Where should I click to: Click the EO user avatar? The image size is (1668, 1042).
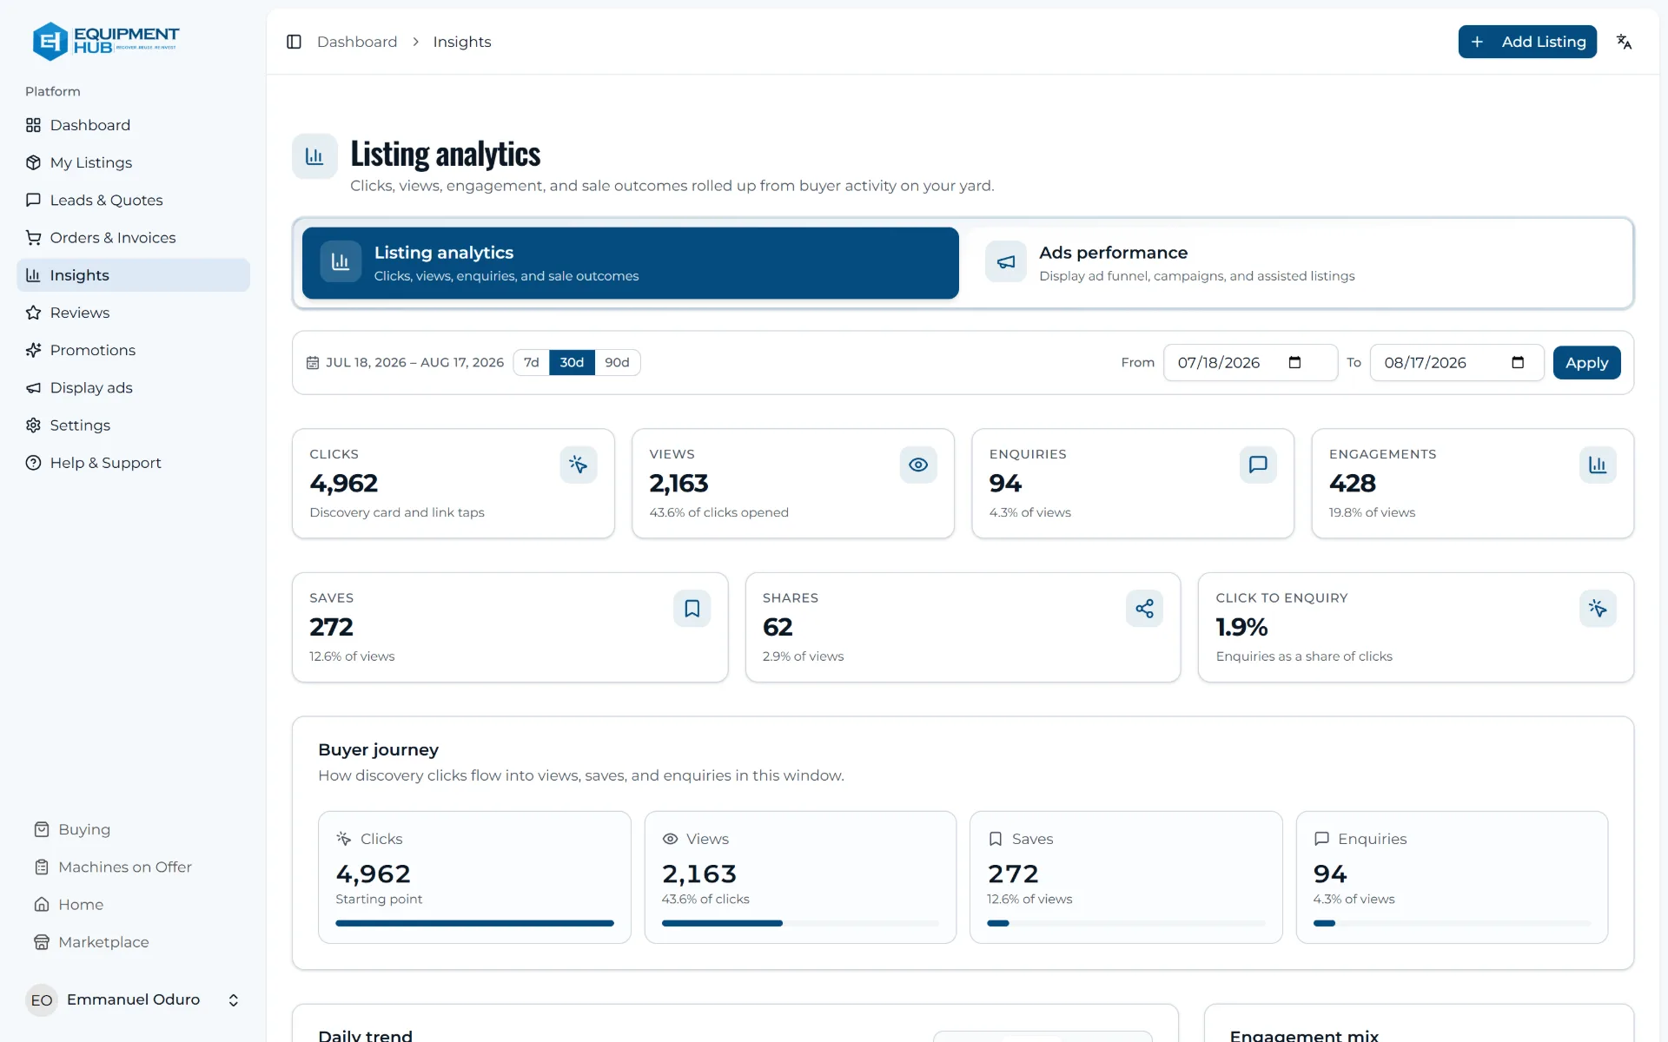pos(42,1000)
